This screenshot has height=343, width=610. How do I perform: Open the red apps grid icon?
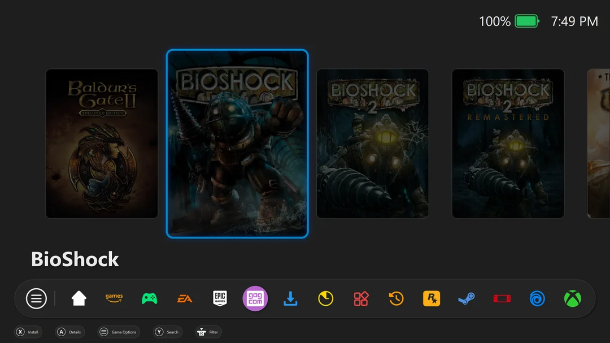(x=361, y=298)
